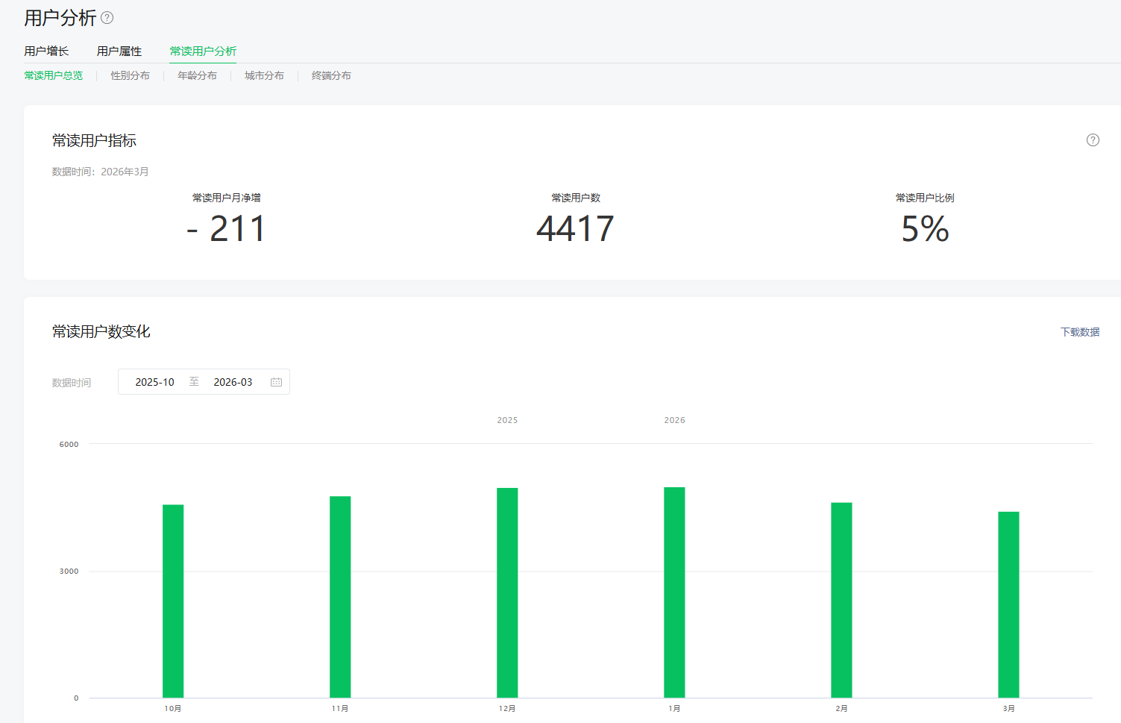This screenshot has height=723, width=1121.
Task: Switch to 用户属性 tab
Action: point(119,51)
